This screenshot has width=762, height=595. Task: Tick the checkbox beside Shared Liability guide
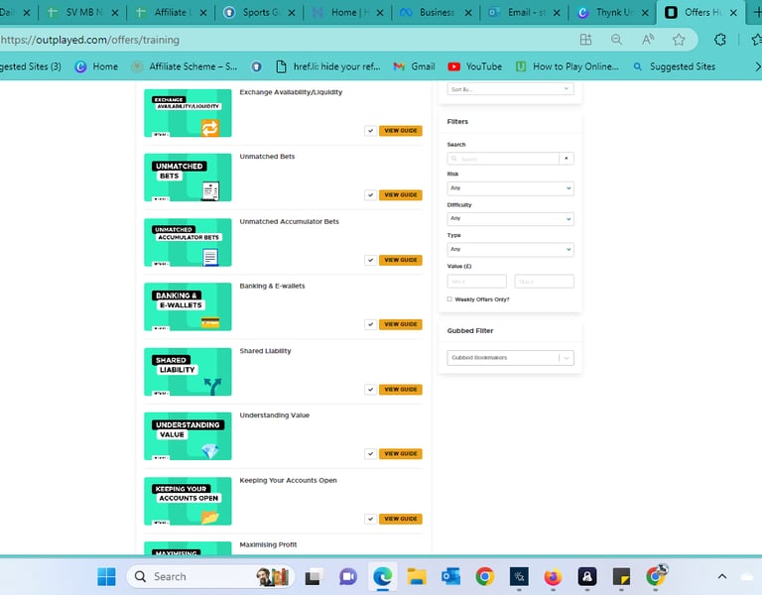click(x=370, y=390)
